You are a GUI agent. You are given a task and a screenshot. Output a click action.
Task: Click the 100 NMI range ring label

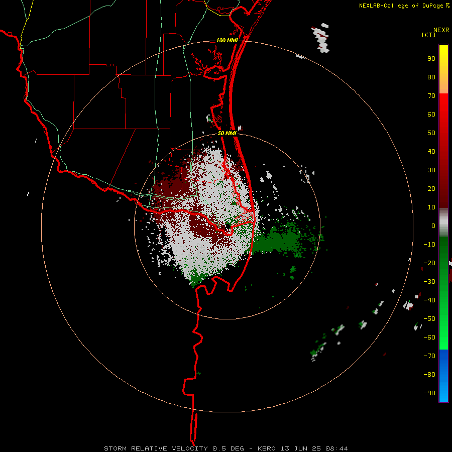tap(227, 40)
